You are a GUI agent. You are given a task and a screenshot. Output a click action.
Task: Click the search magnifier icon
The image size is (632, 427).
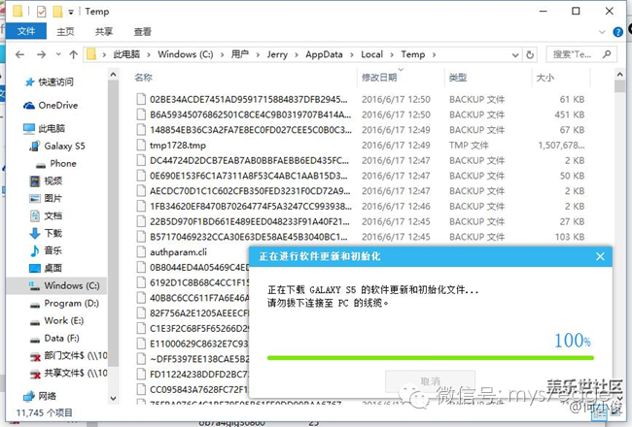(607, 54)
